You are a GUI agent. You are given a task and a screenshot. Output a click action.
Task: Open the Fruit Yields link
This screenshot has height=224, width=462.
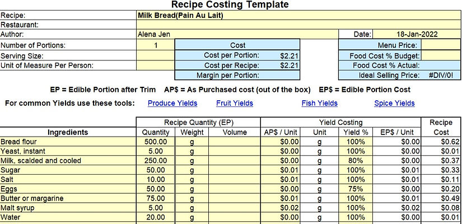click(234, 103)
